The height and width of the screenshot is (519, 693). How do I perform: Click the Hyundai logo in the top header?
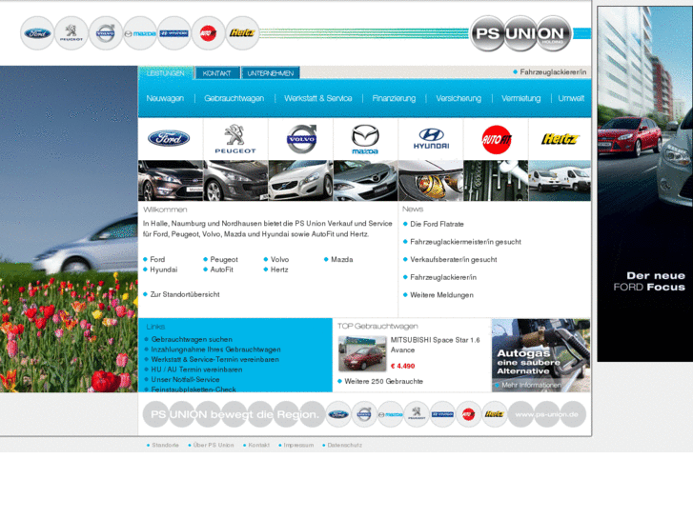tap(174, 33)
